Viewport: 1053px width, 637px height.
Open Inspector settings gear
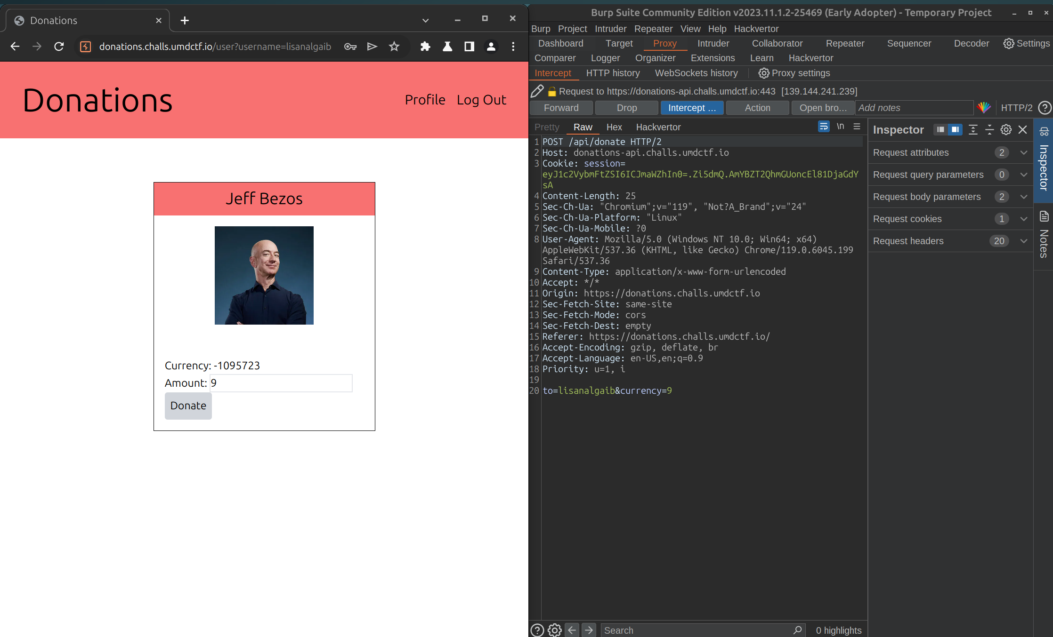[x=1006, y=130]
